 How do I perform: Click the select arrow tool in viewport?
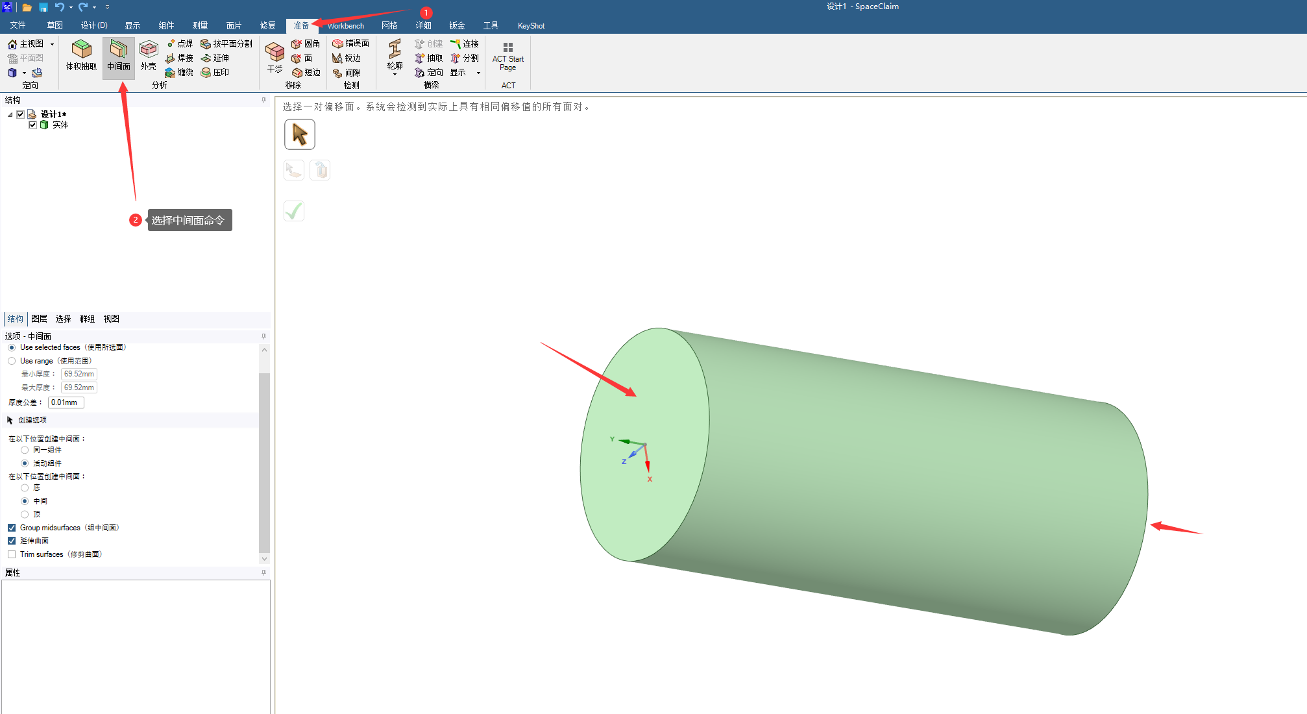(300, 134)
